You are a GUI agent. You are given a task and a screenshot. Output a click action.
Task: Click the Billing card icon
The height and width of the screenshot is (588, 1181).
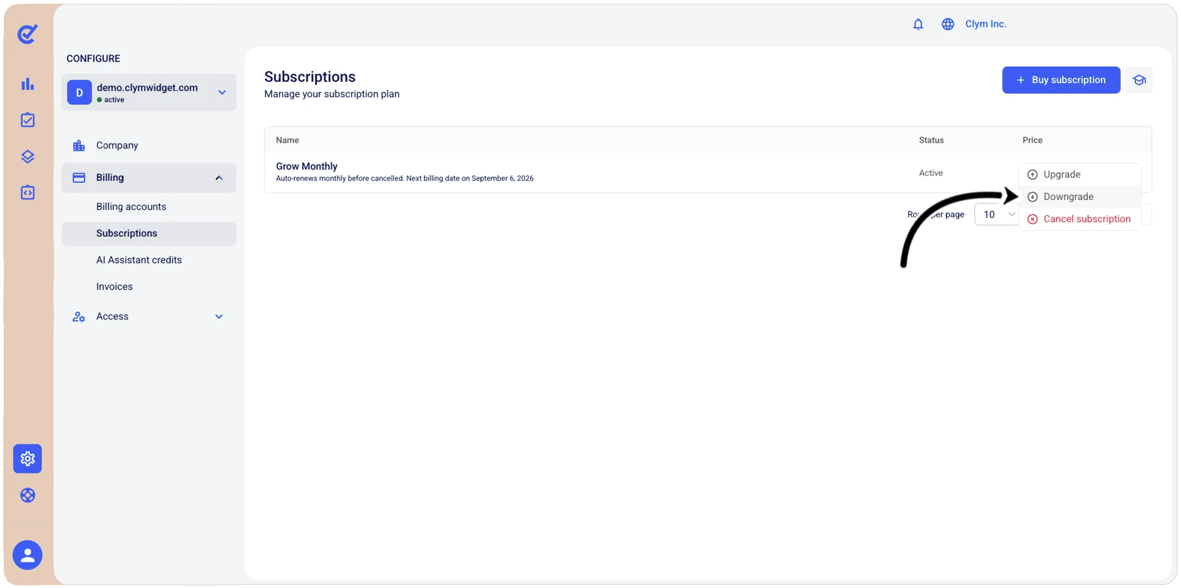pos(79,177)
